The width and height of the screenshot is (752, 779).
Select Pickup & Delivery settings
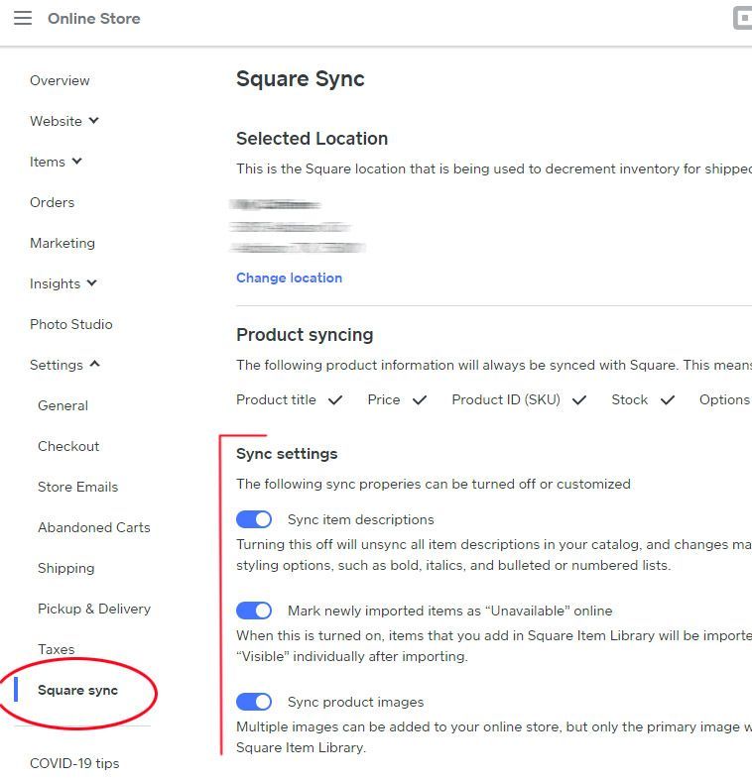tap(94, 609)
